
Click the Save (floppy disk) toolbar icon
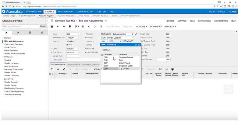click(x=52, y=26)
